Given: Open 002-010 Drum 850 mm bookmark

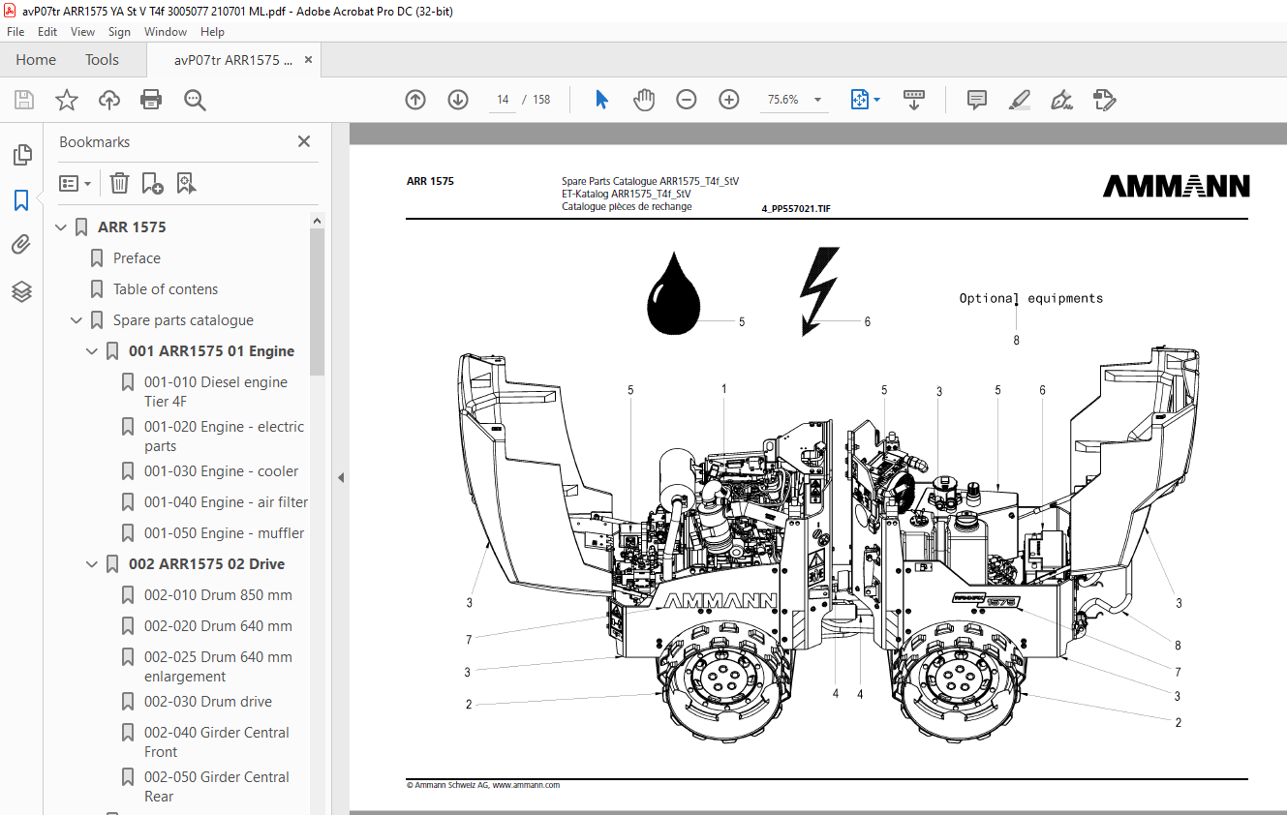Looking at the screenshot, I should (218, 595).
